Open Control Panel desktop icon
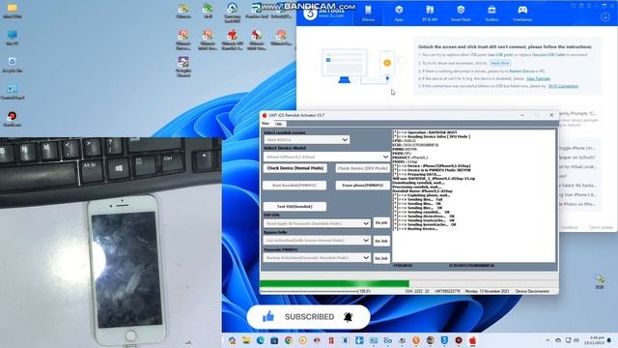Viewport: 618px width, 348px height. (13, 92)
